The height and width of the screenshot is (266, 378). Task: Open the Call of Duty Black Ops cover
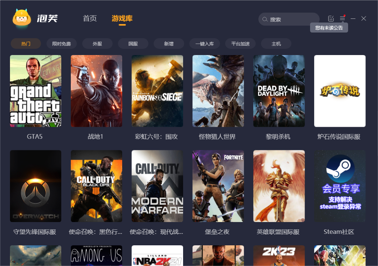point(96,186)
